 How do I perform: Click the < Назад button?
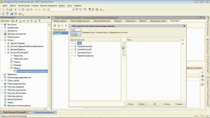(x=130, y=104)
